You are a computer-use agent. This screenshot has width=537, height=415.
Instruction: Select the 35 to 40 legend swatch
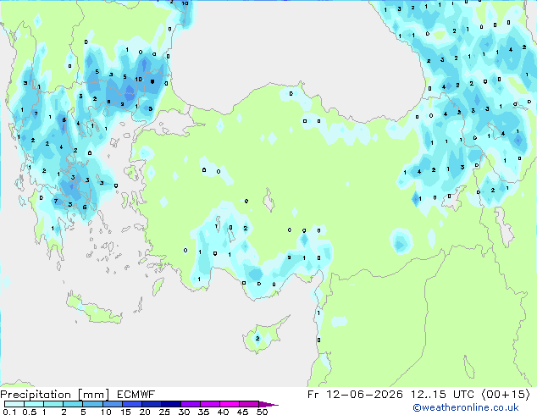[209, 404]
